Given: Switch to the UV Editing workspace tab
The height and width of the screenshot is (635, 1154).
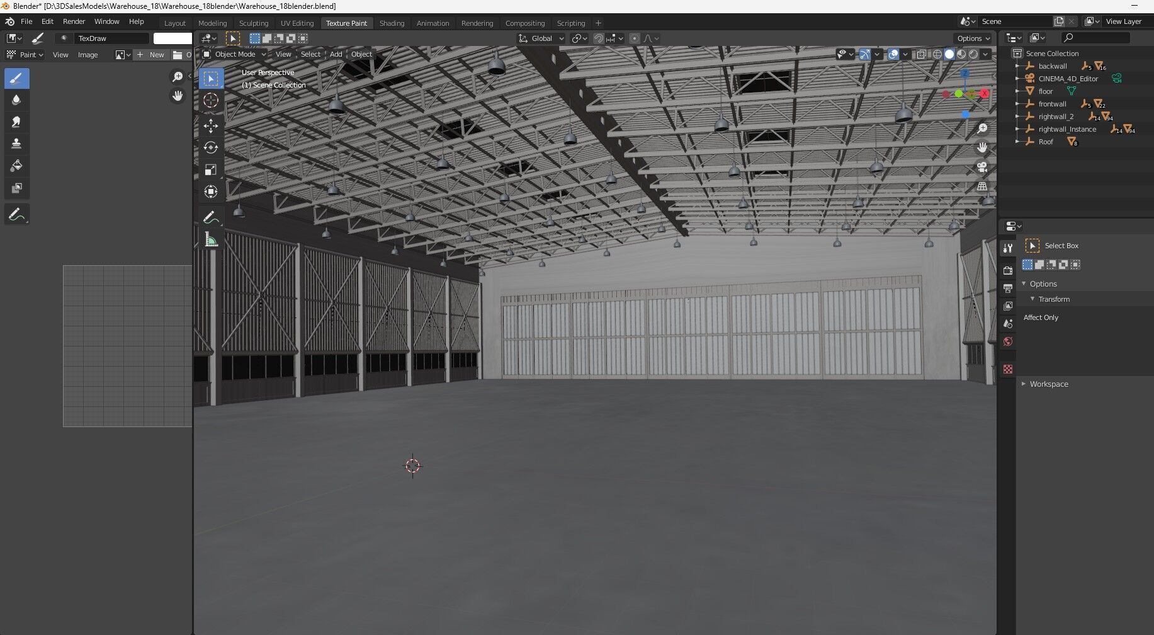Looking at the screenshot, I should pos(297,23).
